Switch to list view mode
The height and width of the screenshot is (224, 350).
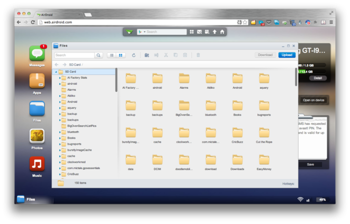point(111,55)
